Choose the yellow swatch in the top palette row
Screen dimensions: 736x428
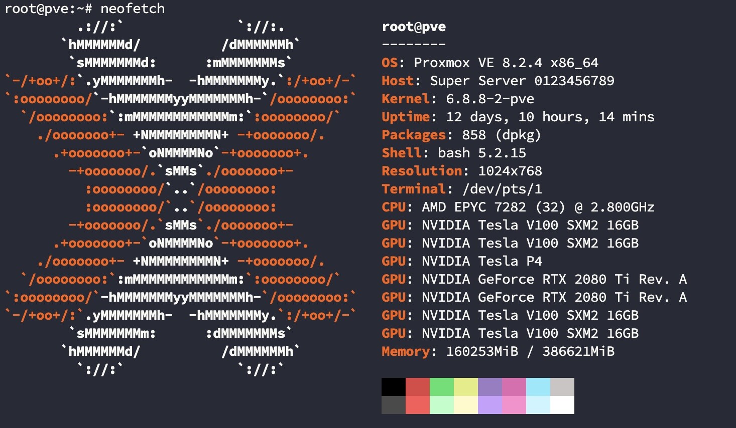pyautogui.click(x=466, y=387)
